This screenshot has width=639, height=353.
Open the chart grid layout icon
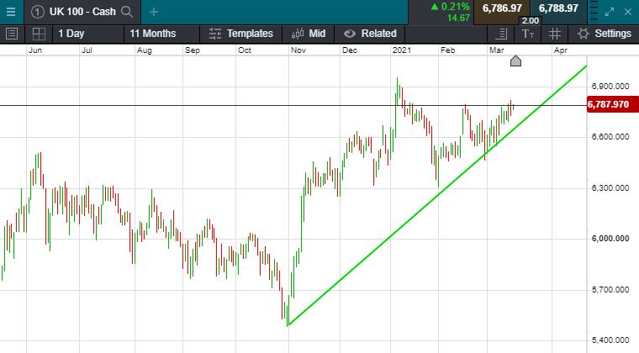(39, 34)
